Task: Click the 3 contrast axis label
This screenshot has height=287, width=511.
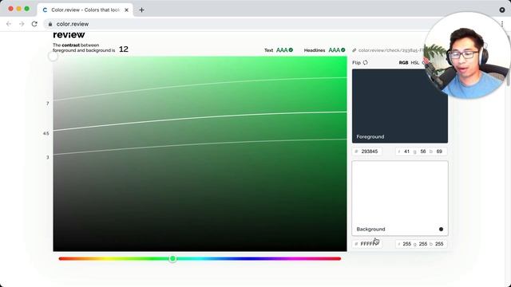Action: click(x=48, y=157)
